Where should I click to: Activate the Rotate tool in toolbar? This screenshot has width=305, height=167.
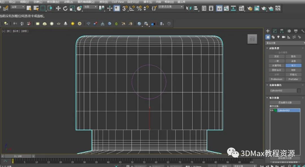[x=65, y=8]
